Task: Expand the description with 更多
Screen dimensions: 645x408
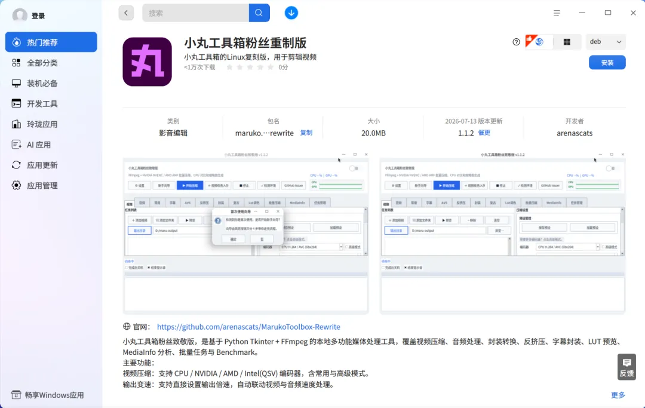Action: pyautogui.click(x=618, y=395)
